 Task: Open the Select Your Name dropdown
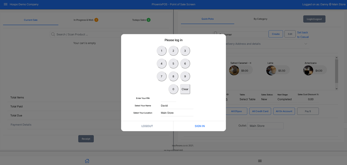click(x=177, y=106)
